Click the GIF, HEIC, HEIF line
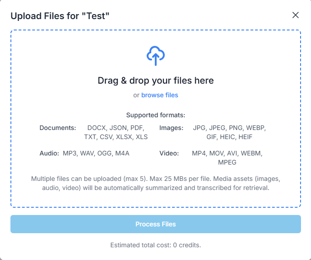Image resolution: width=311 pixels, height=260 pixels. tap(229, 136)
